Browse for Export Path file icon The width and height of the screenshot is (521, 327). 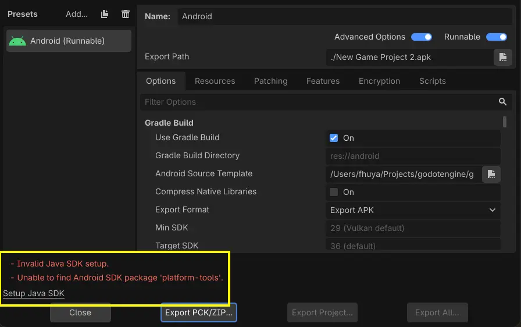[x=503, y=57]
